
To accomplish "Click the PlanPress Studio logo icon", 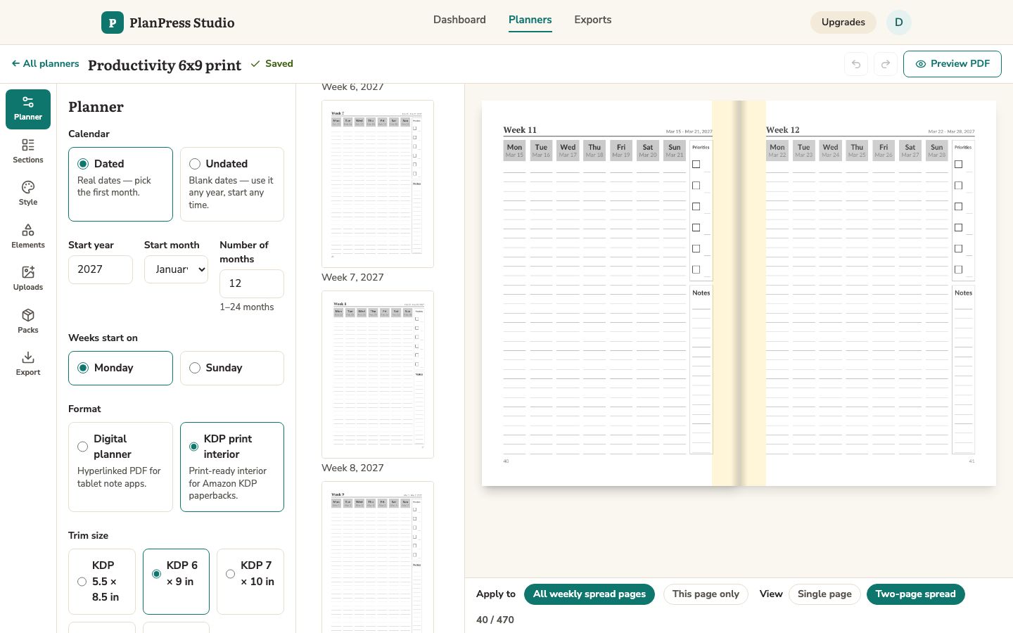I will pos(113,23).
